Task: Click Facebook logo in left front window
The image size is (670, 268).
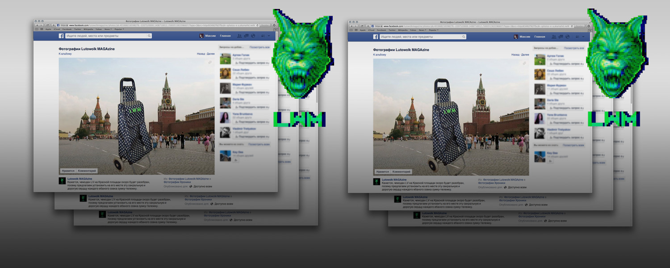Action: click(x=61, y=36)
